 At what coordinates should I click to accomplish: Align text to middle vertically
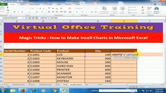tap(53, 8)
